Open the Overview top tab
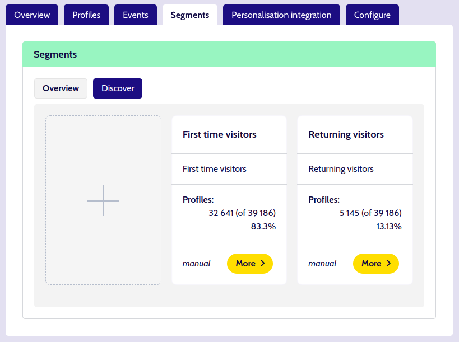This screenshot has height=342, width=459. (x=32, y=15)
